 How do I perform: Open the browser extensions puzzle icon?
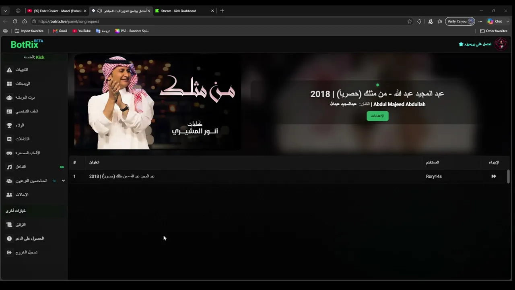pos(419,21)
